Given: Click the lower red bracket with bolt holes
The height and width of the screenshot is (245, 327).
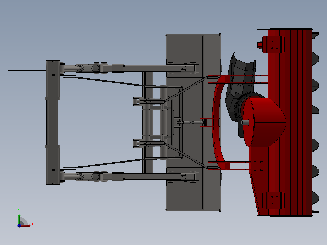Looking at the screenshot, I should 275,200.
